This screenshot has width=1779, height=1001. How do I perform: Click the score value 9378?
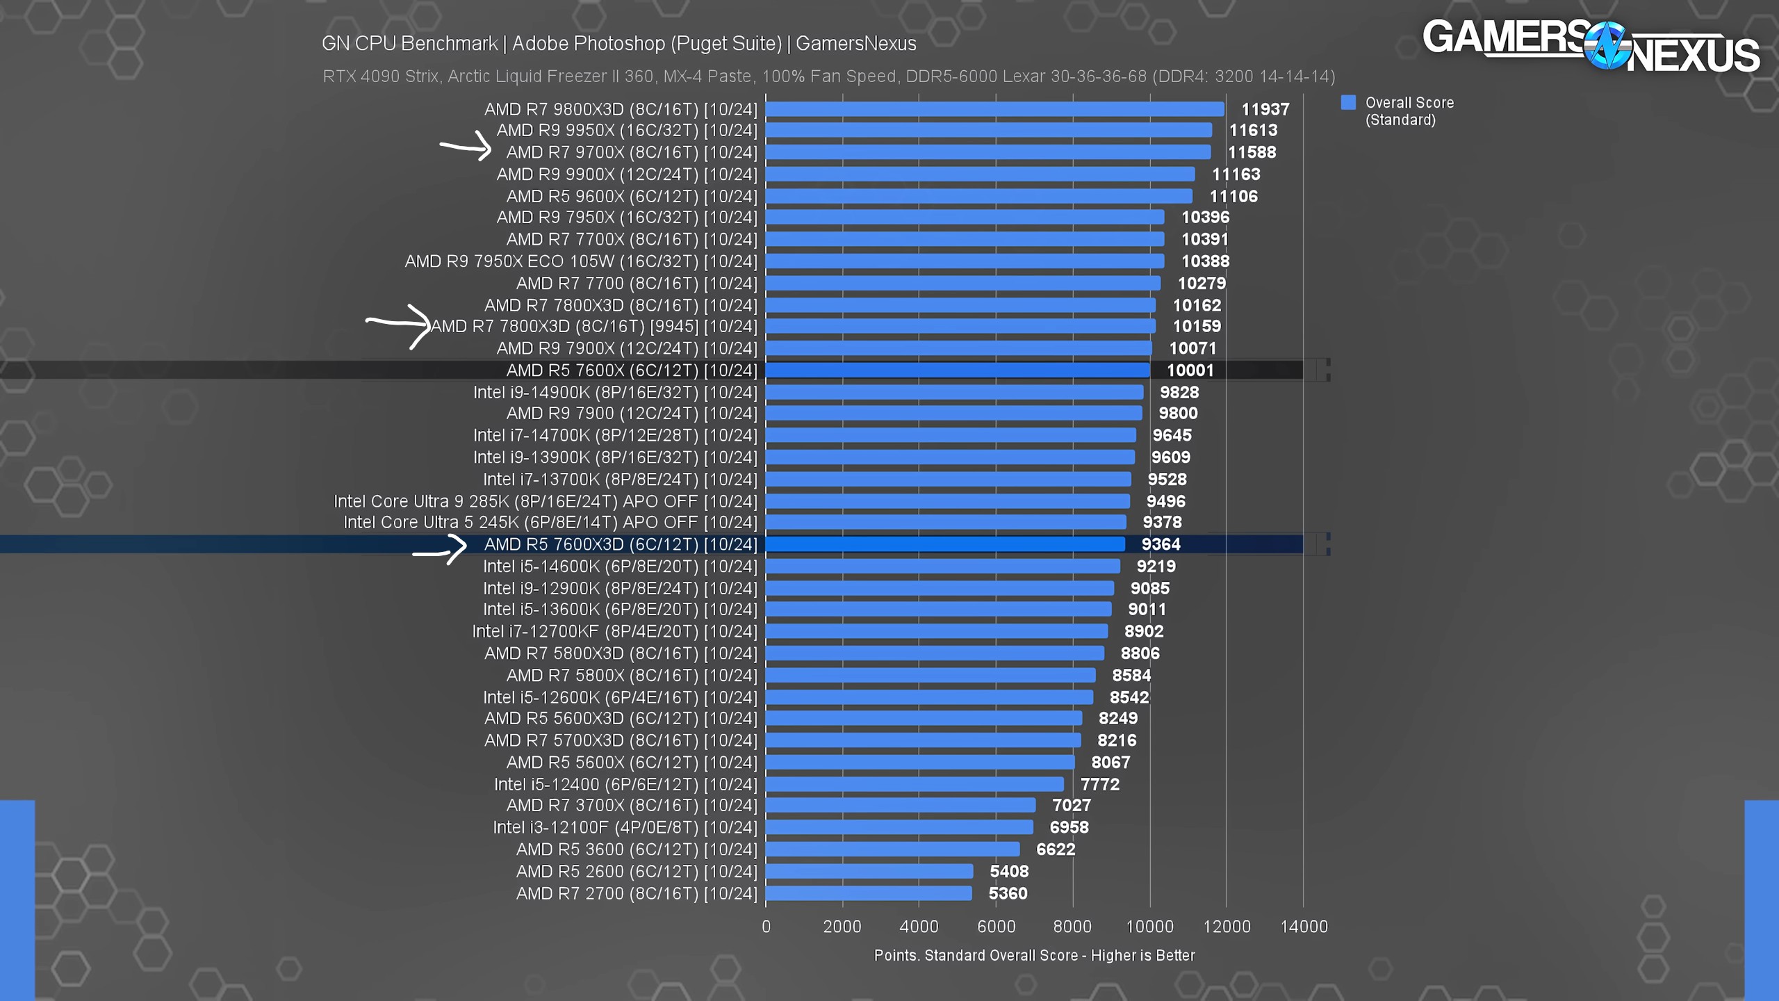(x=1162, y=523)
